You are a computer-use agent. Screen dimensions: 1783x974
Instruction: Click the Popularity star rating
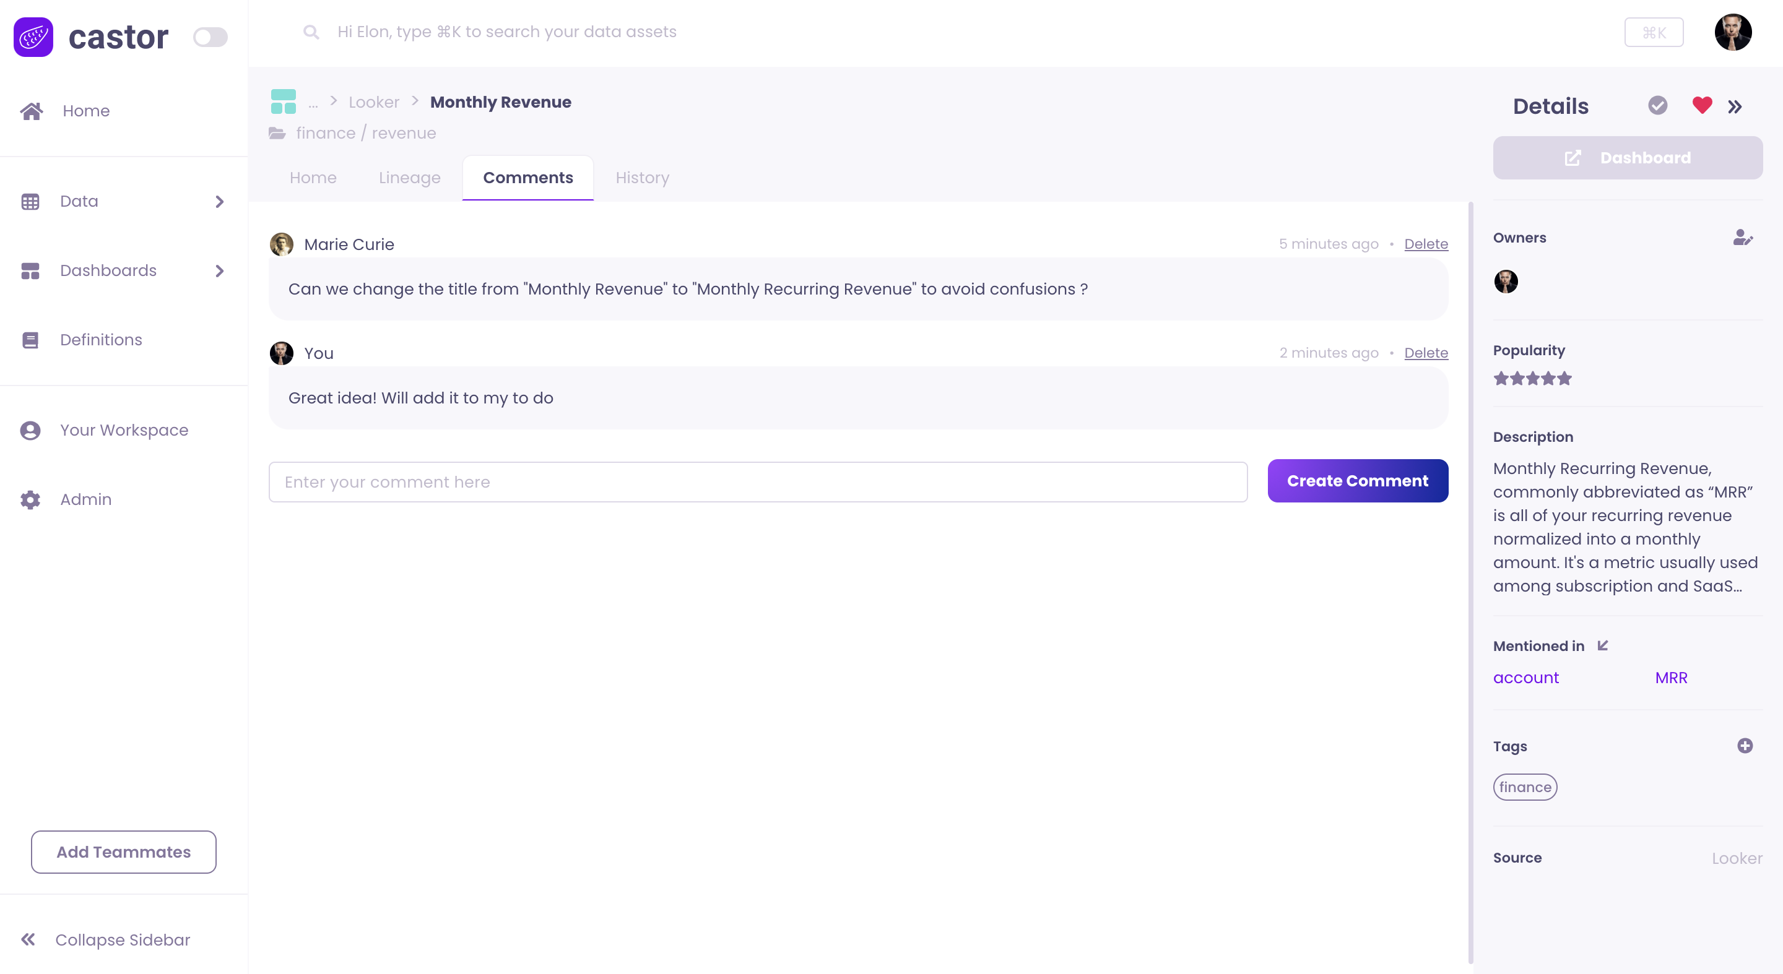click(x=1532, y=378)
